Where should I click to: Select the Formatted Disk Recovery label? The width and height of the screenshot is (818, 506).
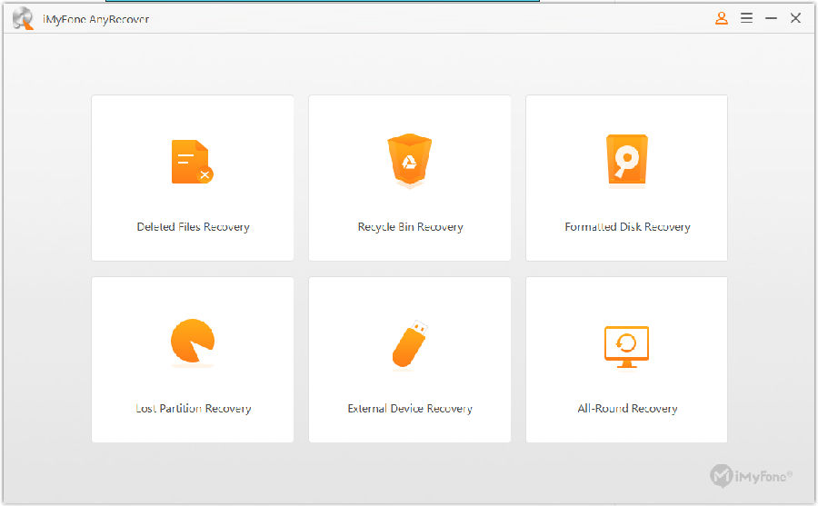pos(627,227)
